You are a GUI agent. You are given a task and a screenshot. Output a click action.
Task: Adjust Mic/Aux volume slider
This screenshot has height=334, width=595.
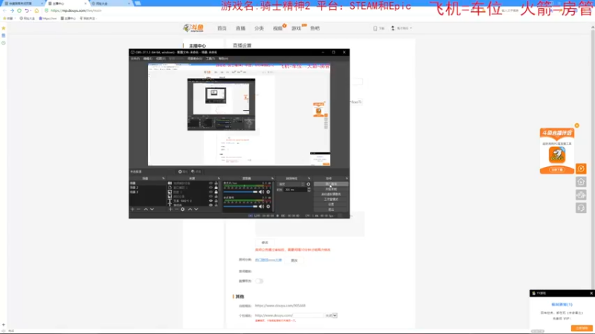point(240,192)
